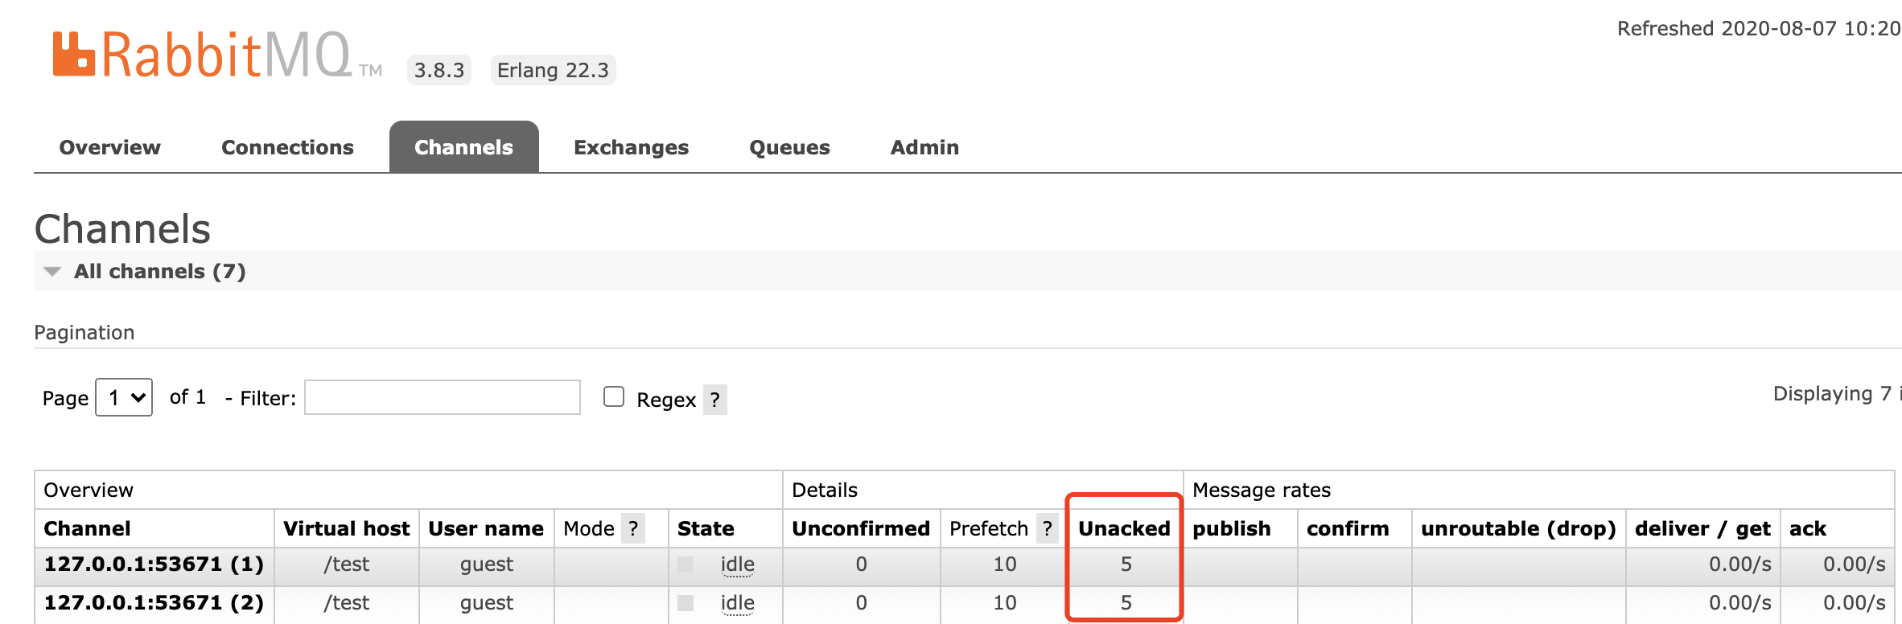This screenshot has width=1902, height=624.
Task: Open channel 127.0.0.1:53671 (1)
Action: tap(154, 564)
